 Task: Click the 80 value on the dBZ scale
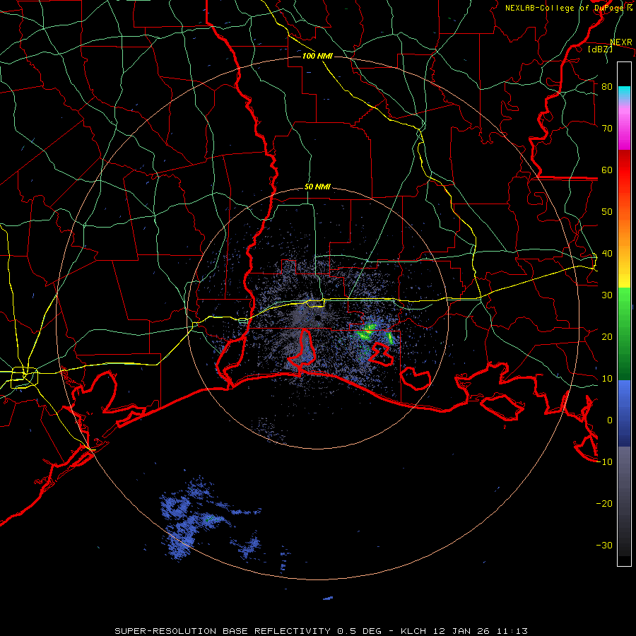pyautogui.click(x=607, y=87)
